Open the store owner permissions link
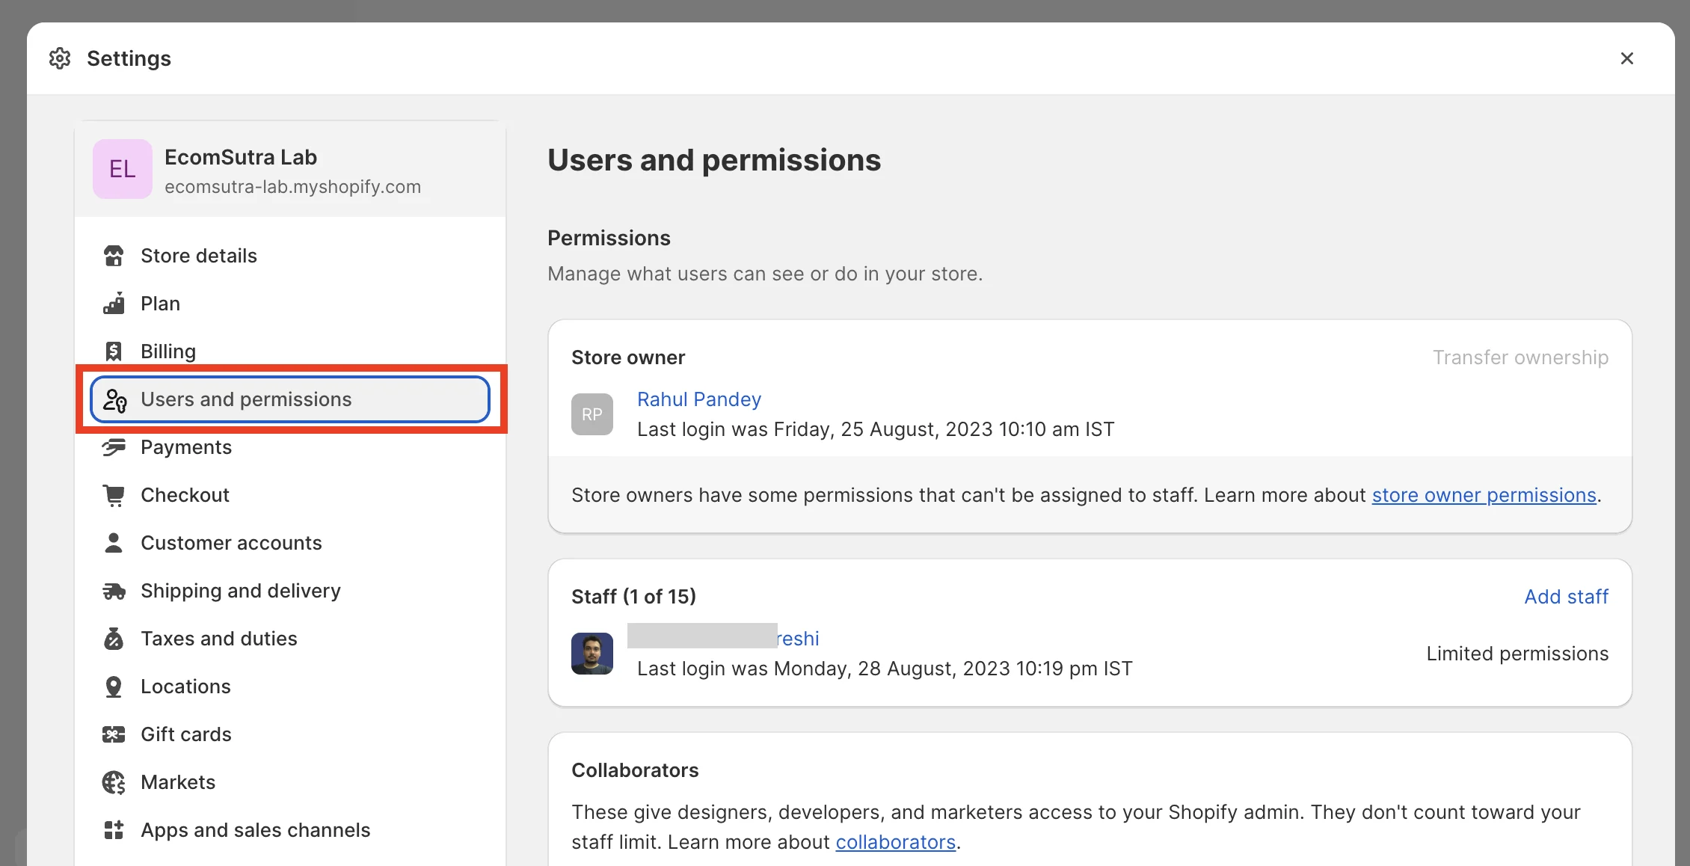The width and height of the screenshot is (1690, 866). 1484,495
